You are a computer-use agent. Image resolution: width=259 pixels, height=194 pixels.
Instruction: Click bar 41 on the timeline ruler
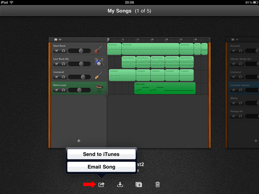tap(181, 40)
